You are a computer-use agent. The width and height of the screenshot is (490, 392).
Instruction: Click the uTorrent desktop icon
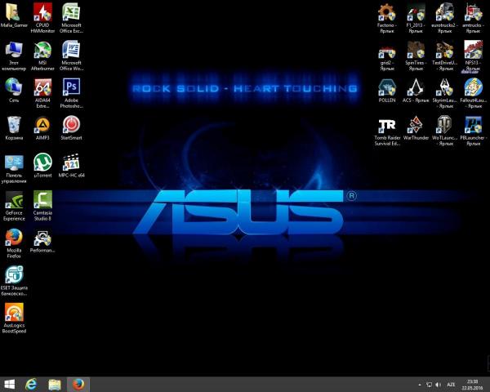pos(42,161)
